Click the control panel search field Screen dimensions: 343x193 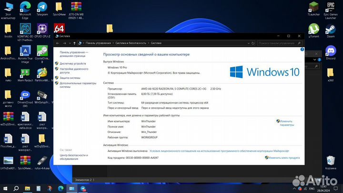click(280, 43)
